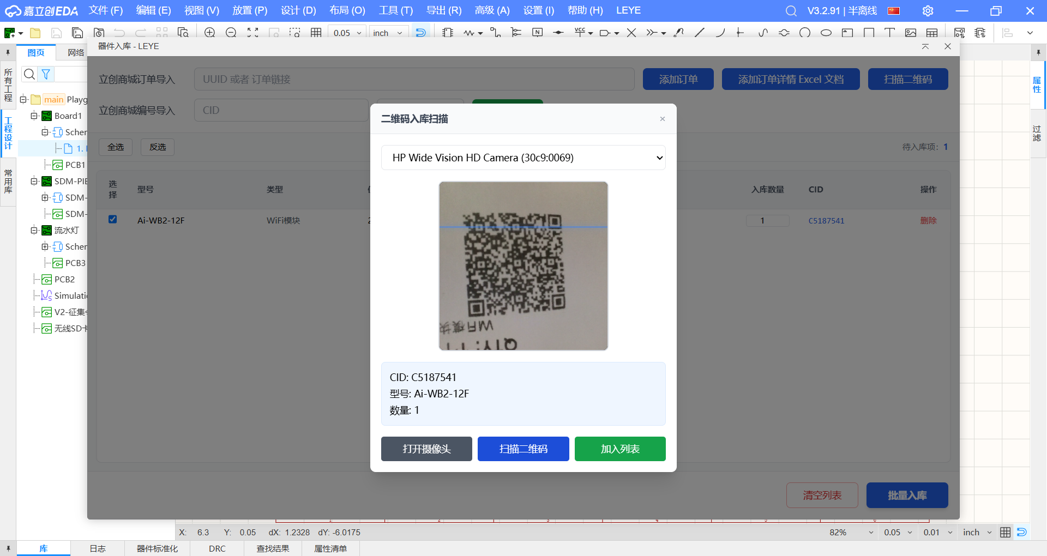Click the Zoom In magnifier icon

(x=209, y=33)
